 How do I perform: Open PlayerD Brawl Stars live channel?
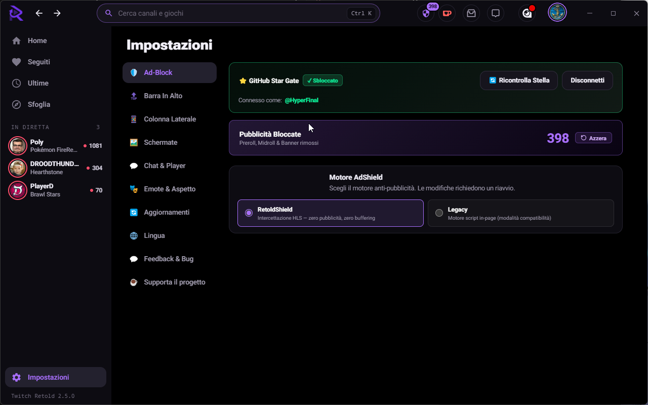(x=56, y=190)
